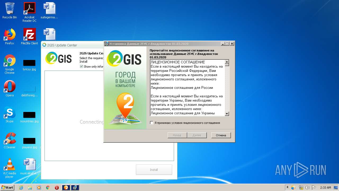Click Install button in 2GIS Update Center

coord(154,170)
